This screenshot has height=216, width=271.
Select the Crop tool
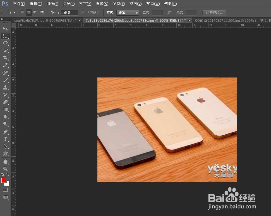[5, 57]
